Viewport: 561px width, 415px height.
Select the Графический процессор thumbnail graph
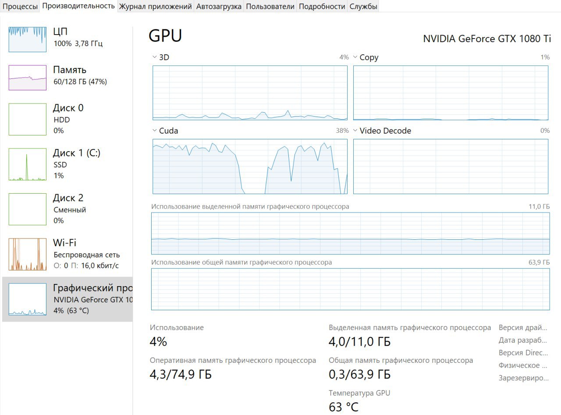[28, 299]
